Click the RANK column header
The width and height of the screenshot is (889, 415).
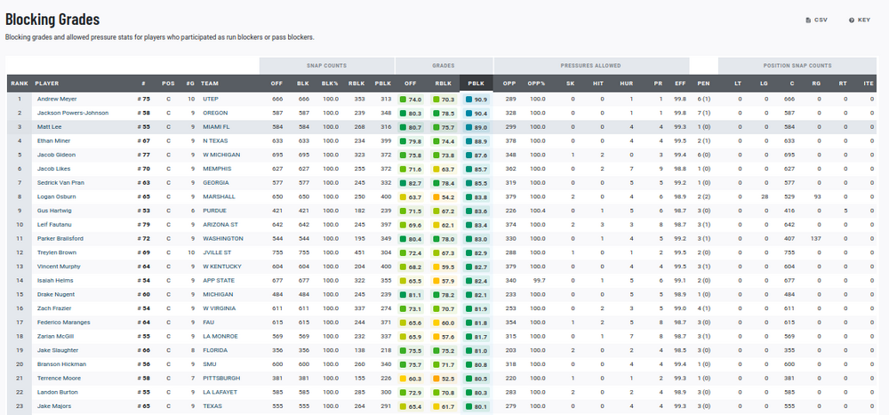(x=20, y=84)
